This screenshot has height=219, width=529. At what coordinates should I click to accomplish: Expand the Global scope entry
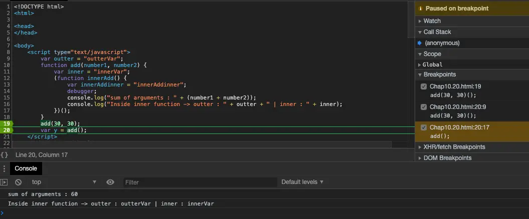point(420,64)
